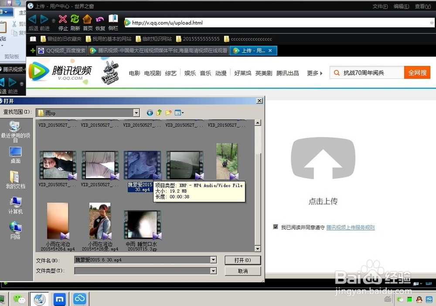
Task: Toggle the upload service agreement checkbox
Action: [x=276, y=227]
